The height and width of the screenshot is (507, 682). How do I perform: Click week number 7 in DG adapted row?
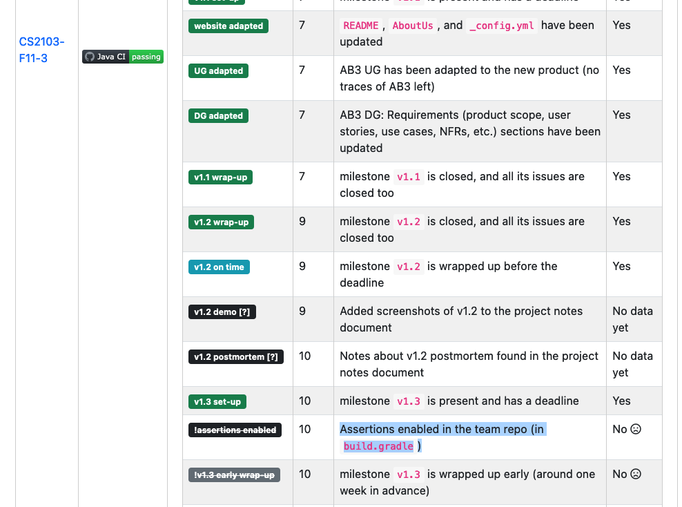click(302, 115)
